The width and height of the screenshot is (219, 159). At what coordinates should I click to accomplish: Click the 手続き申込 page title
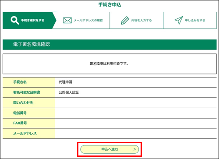coord(109,5)
